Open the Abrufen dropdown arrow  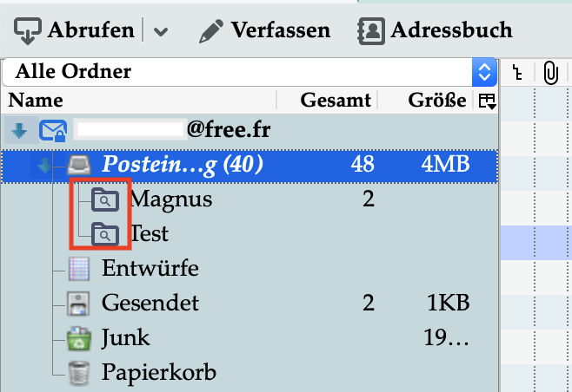click(159, 31)
